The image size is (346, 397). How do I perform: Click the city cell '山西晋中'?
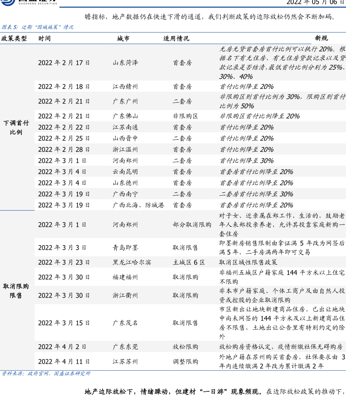click(125, 138)
